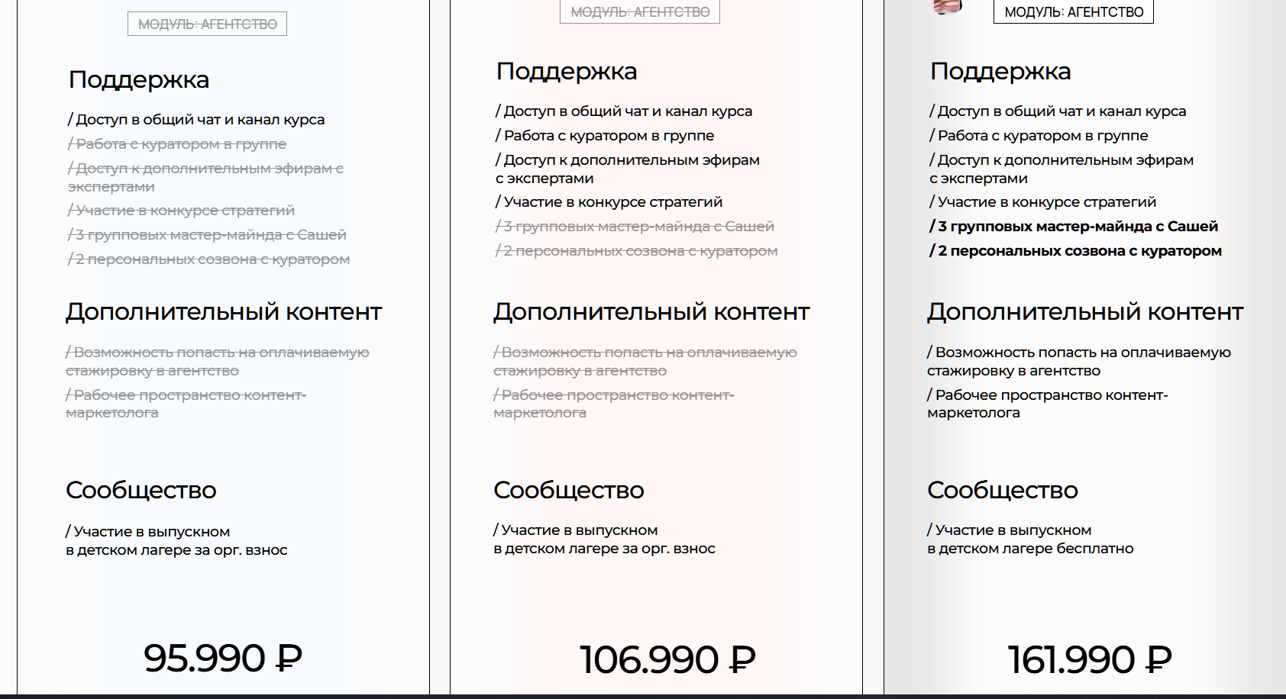Select в детском лагере бесплатно text
1286x699 pixels.
[1030, 548]
